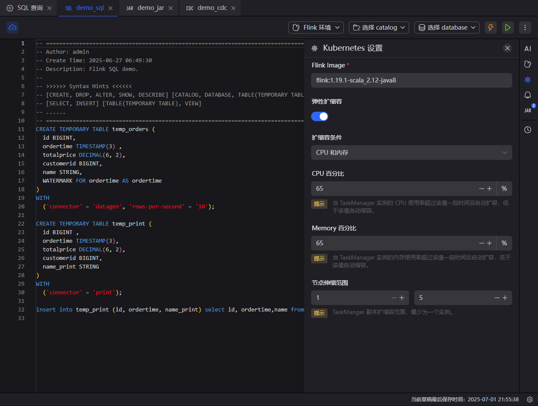Open the 扩缩容条件 CPU 和内存 dropdown
This screenshot has height=406, width=538.
click(411, 153)
